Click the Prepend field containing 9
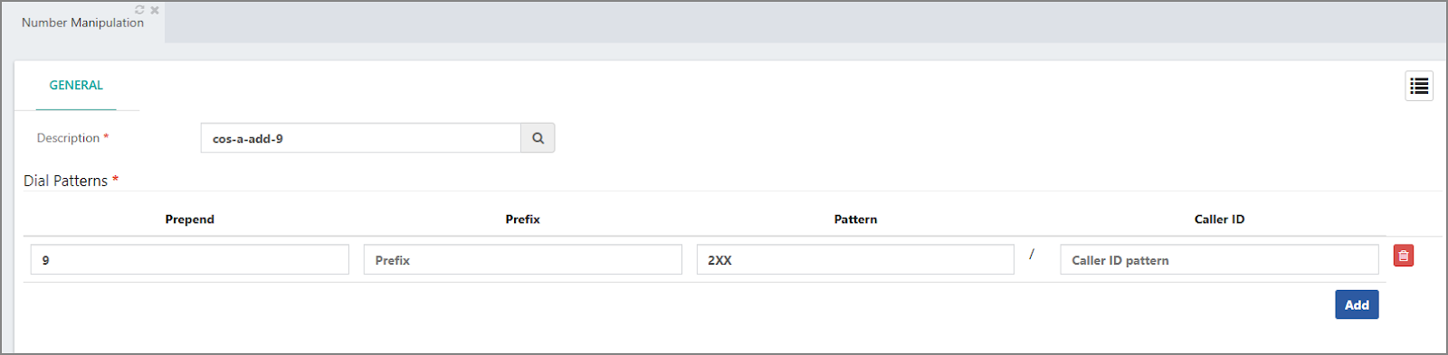 pyautogui.click(x=190, y=259)
